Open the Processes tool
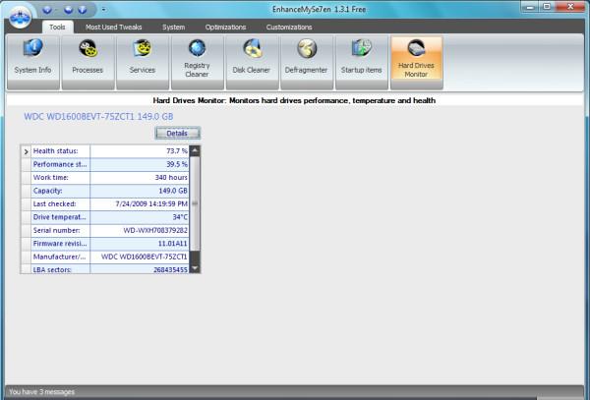 (88, 60)
